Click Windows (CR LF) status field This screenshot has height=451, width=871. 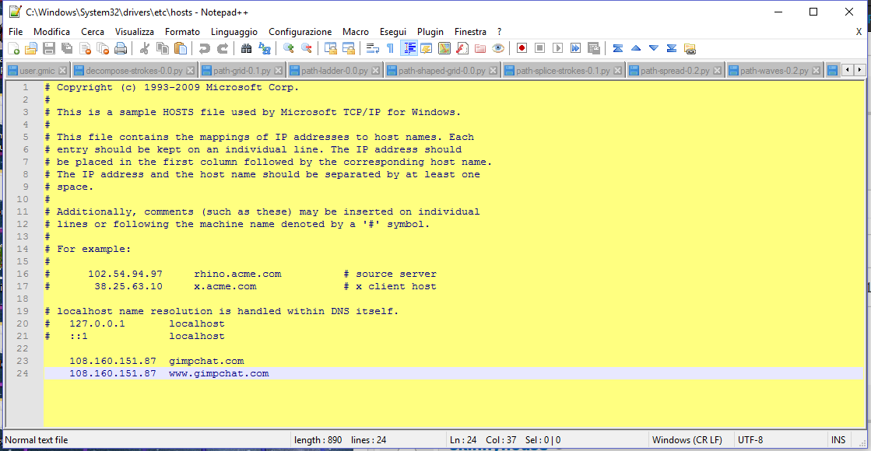687,440
